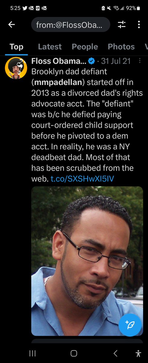
Task: Open the tweet's more options menu
Action: [x=140, y=61]
